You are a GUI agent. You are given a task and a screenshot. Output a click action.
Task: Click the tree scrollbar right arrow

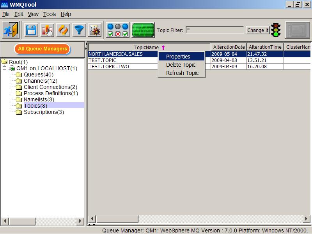(80, 221)
